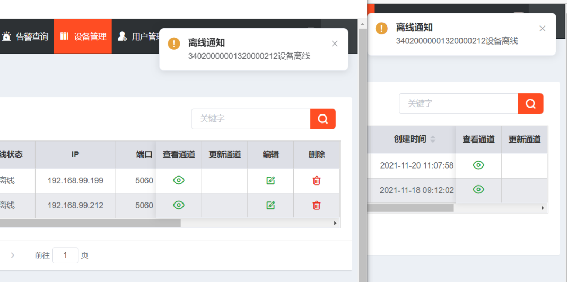Click the 编辑 column header

[x=271, y=155]
